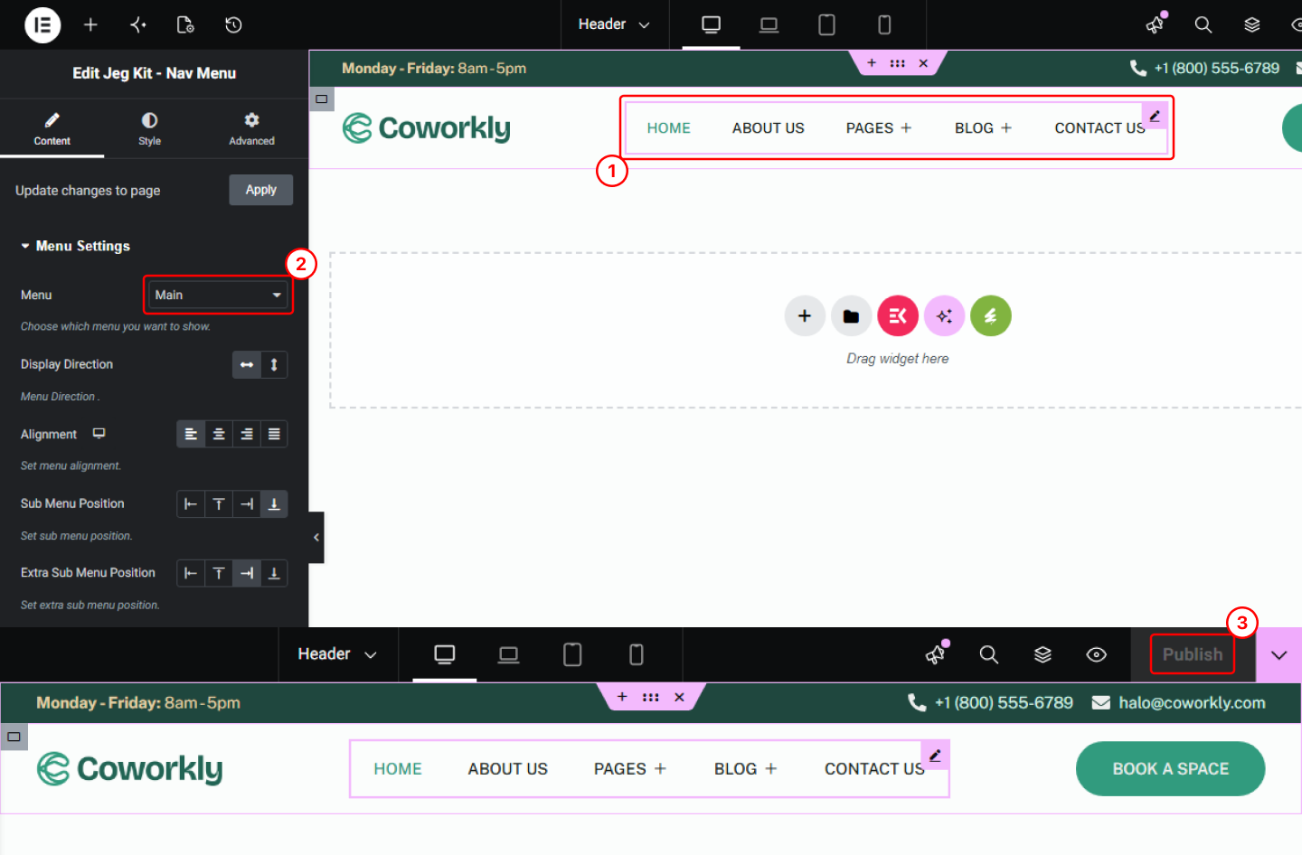
Task: Collapse the side panel with the arrow handle
Action: point(316,538)
